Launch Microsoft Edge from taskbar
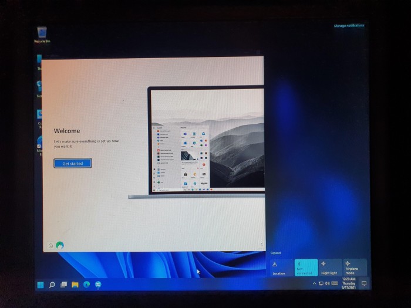The image size is (411, 308). 87,285
